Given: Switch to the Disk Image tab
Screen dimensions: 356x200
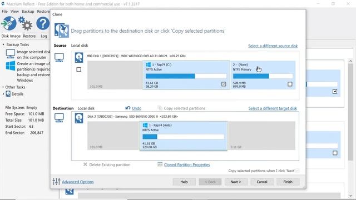Looking at the screenshot, I should coord(11,36).
